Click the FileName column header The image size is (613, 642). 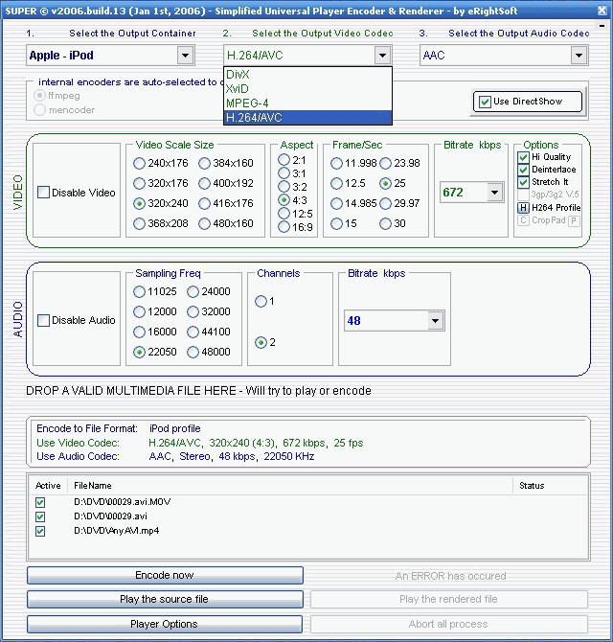[x=289, y=486]
